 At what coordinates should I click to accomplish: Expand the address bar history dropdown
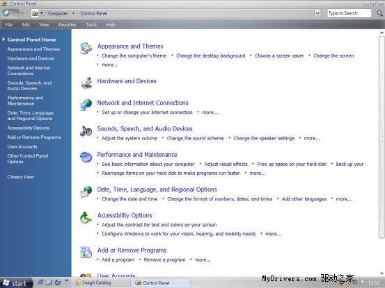(x=317, y=13)
